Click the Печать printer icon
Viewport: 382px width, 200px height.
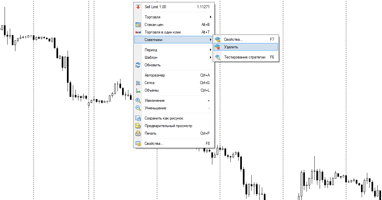tap(138, 133)
